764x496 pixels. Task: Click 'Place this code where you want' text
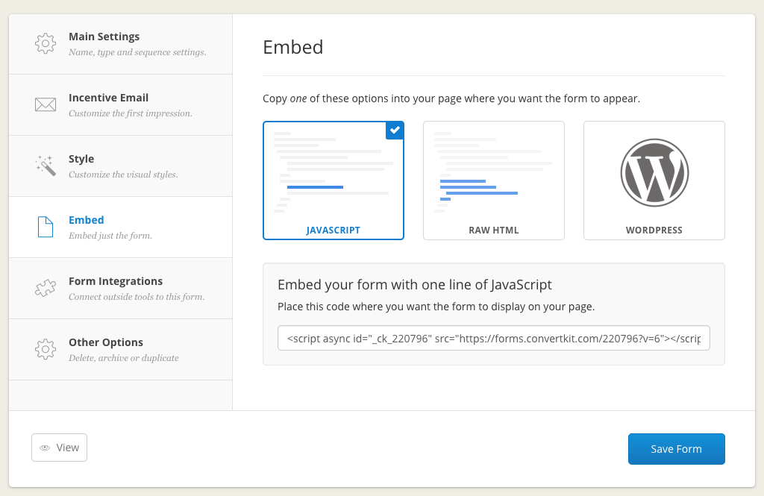(436, 307)
